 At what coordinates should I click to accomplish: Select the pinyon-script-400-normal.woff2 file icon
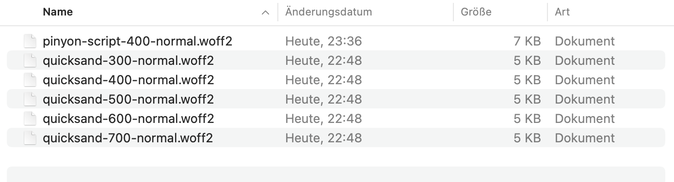point(31,41)
